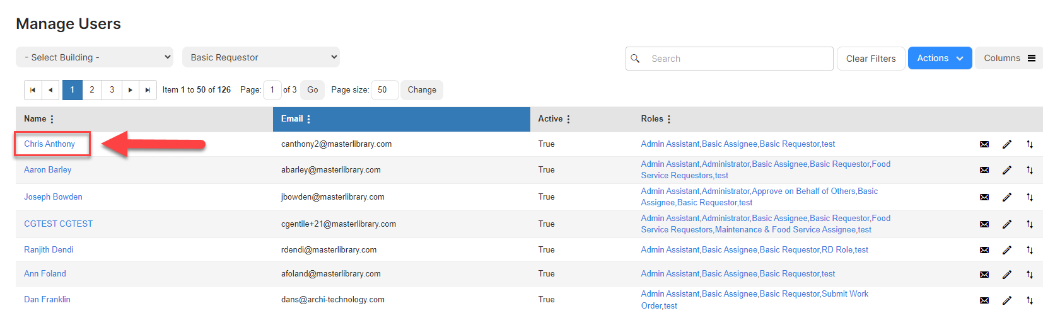Screen dimensions: 1043x313
Task: Expand the Actions dropdown button
Action: click(940, 58)
